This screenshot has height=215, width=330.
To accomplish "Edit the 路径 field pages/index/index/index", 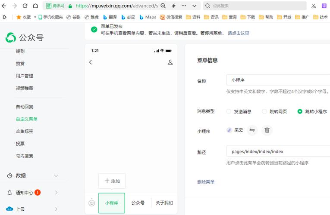I will point(278,151).
